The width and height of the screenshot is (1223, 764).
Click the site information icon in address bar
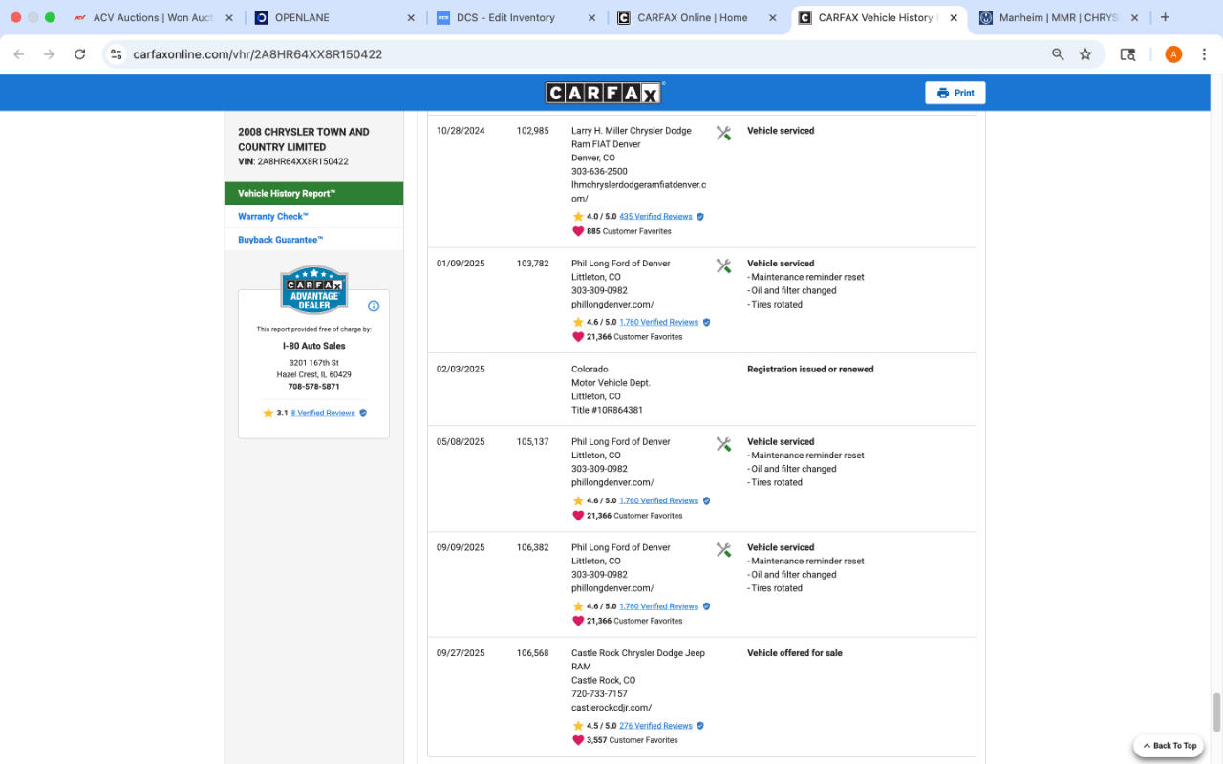(x=116, y=54)
